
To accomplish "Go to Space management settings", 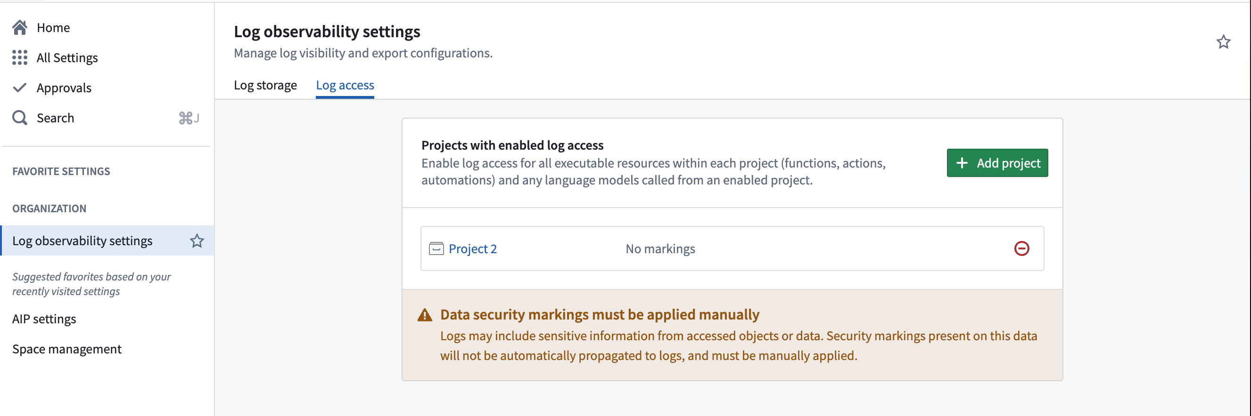I will point(67,349).
